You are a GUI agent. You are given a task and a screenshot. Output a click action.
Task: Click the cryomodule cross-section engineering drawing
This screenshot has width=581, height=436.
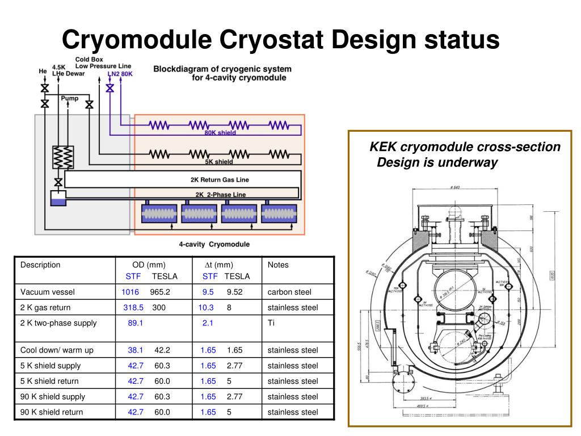coord(460,300)
